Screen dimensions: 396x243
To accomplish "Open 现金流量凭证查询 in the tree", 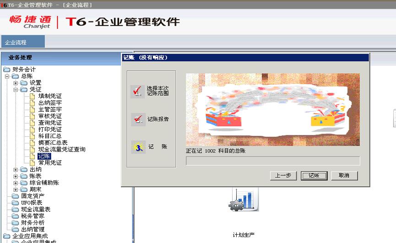I will 62,149.
